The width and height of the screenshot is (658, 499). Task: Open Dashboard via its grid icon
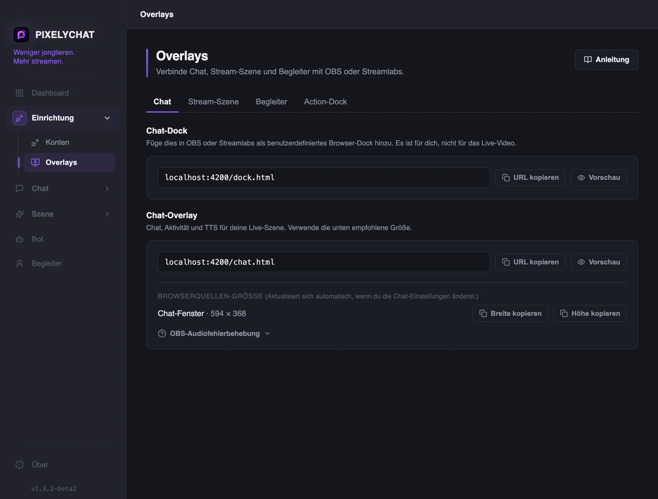(19, 93)
